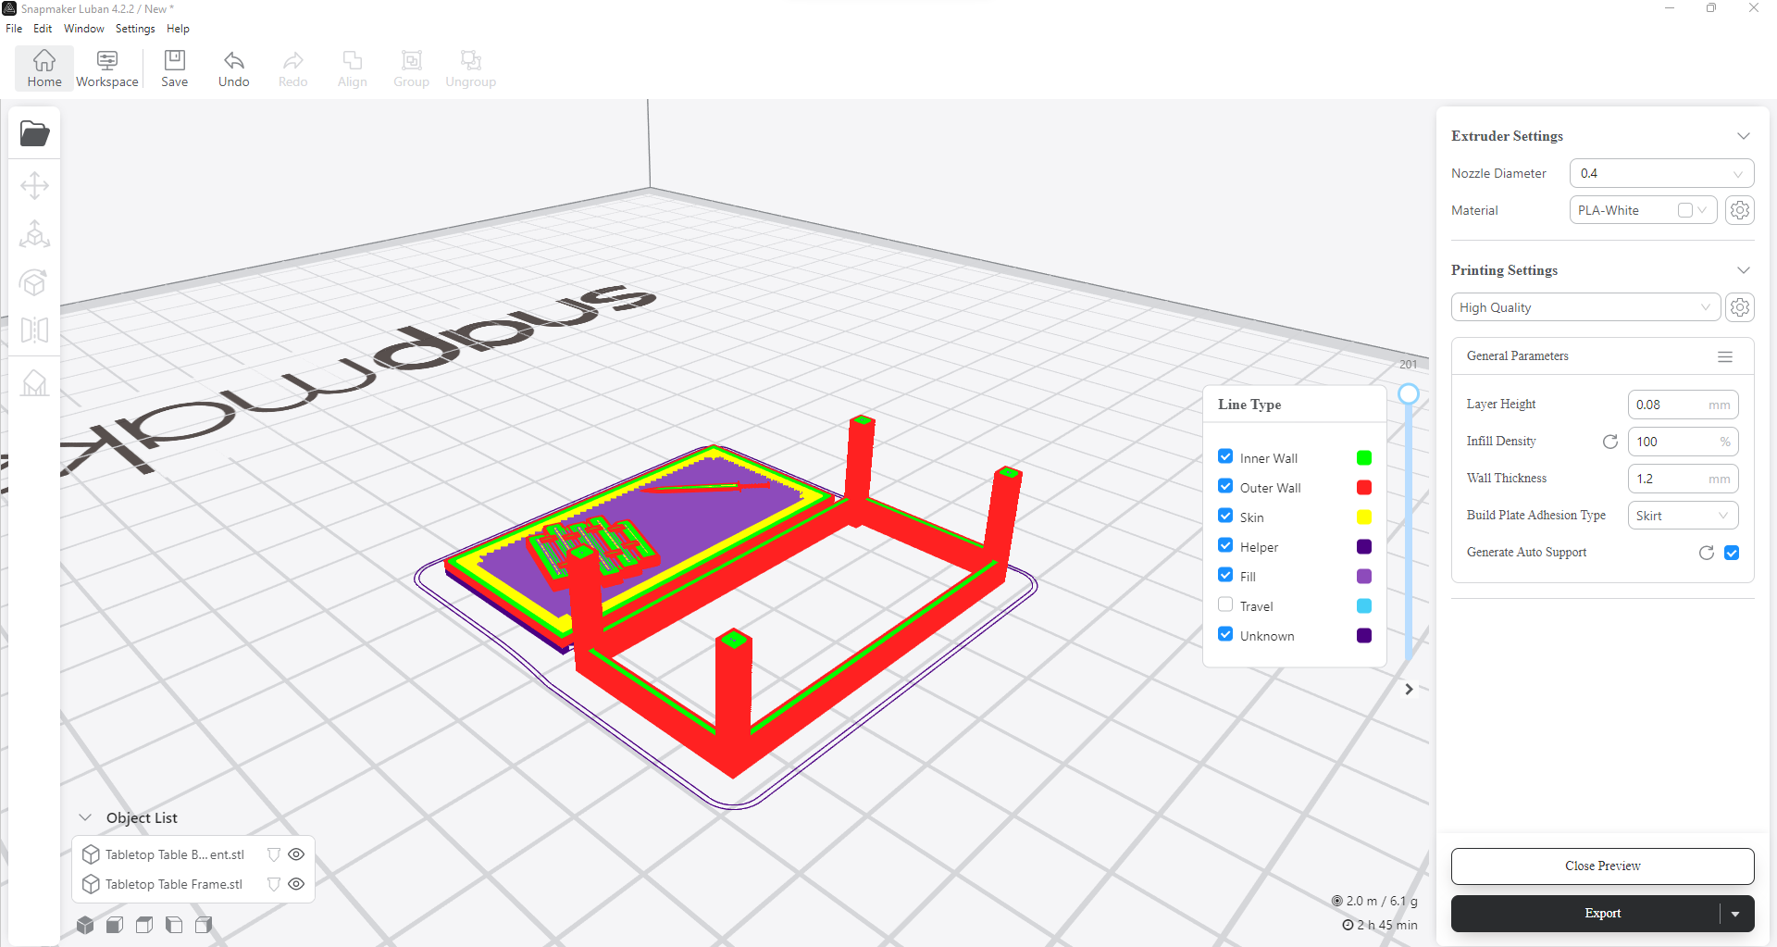Collapse the Object List panel

[x=85, y=817]
